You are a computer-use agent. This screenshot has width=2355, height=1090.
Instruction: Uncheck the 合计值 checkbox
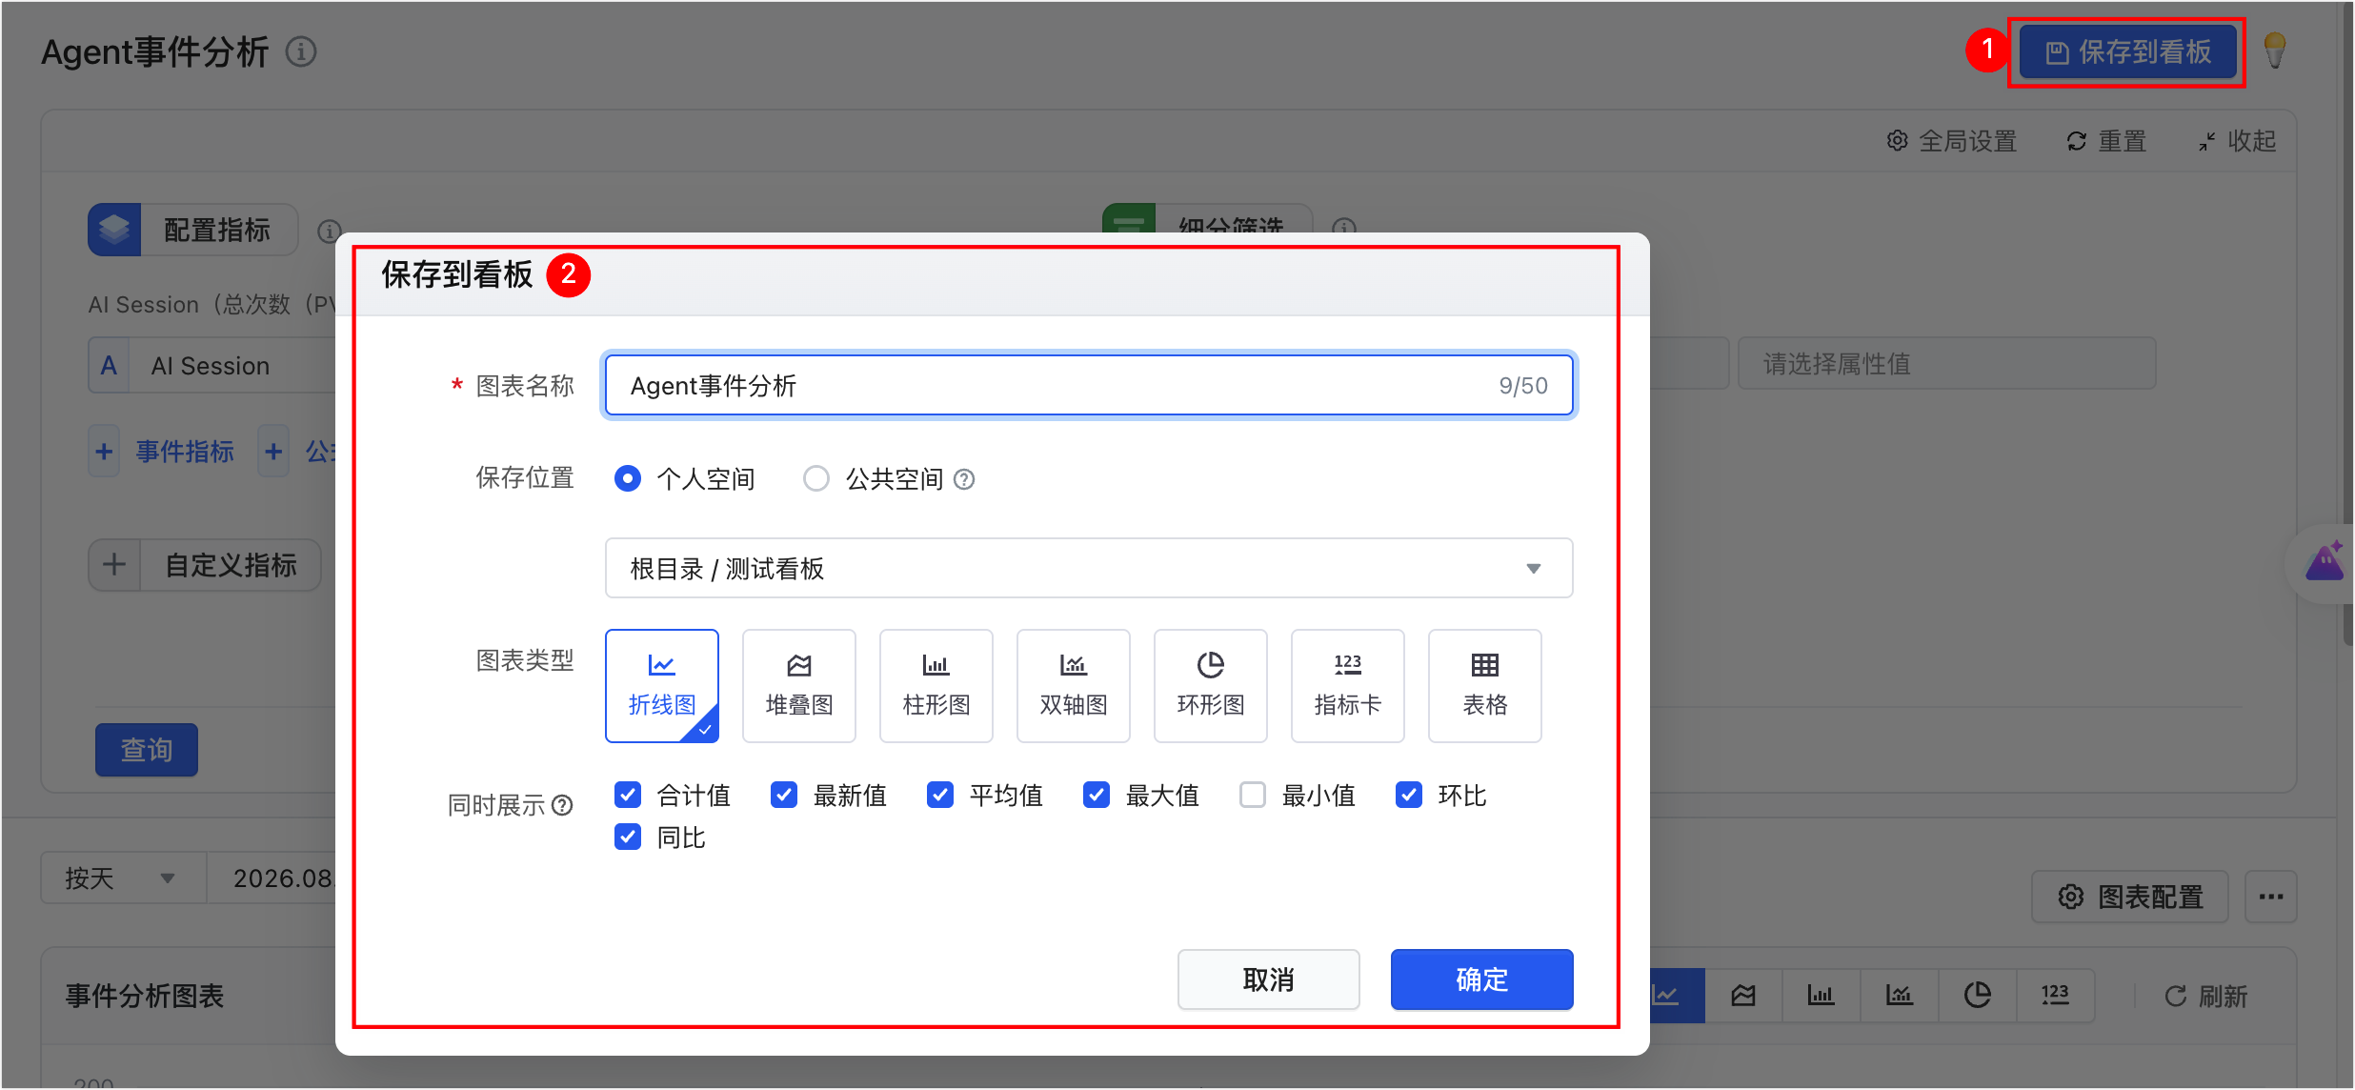coord(628,795)
